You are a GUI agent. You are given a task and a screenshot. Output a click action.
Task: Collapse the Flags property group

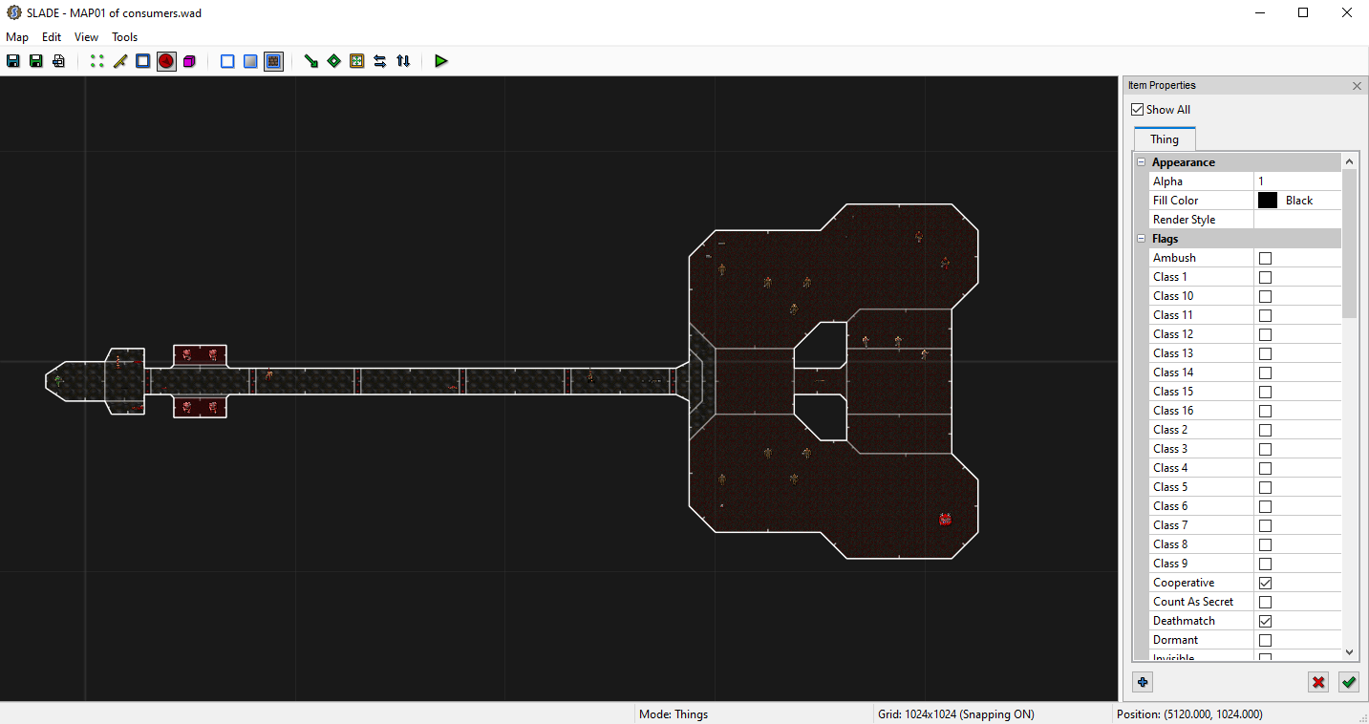tap(1141, 239)
